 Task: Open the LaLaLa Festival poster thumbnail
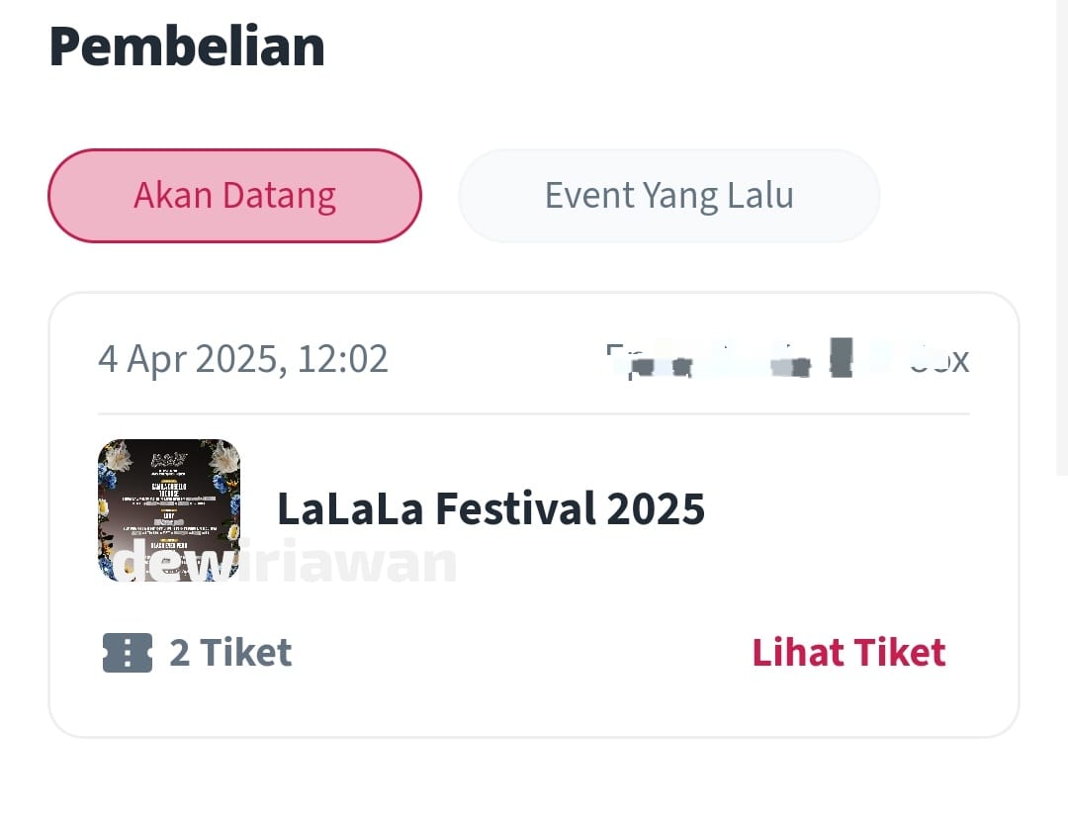pos(169,509)
